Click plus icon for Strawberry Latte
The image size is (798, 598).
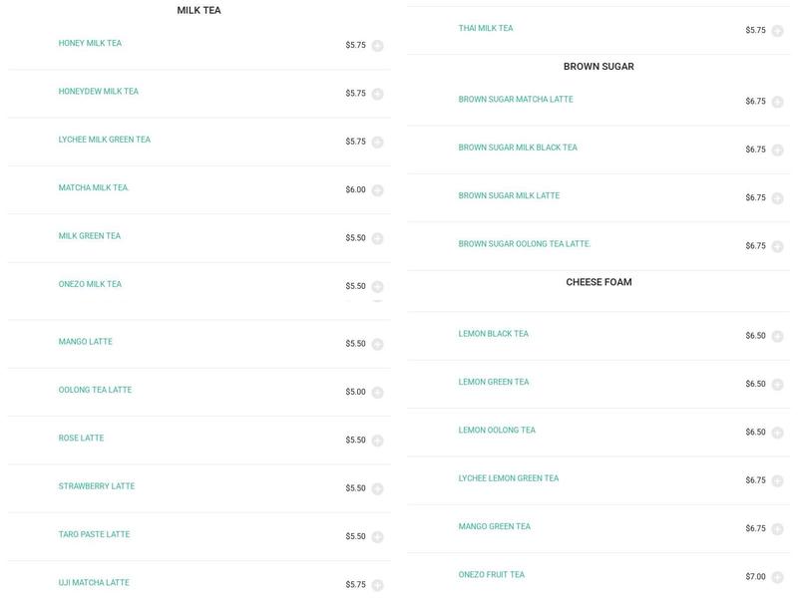click(377, 489)
